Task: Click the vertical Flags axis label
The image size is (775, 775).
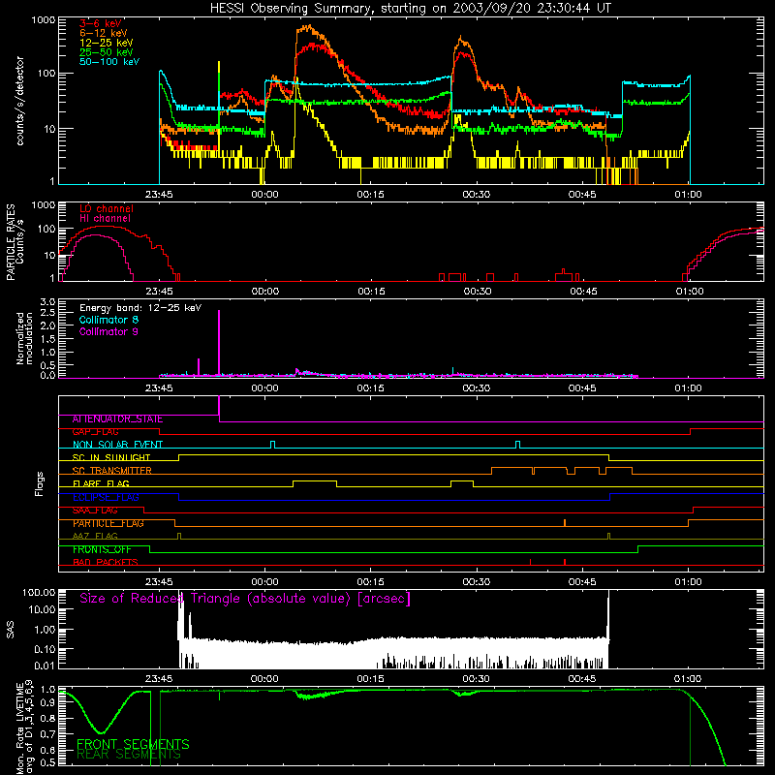Action: (40, 483)
